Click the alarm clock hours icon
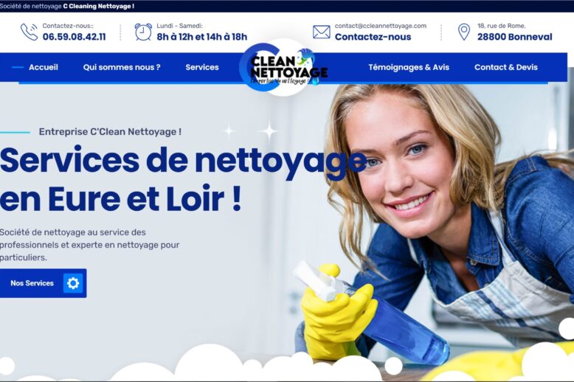The height and width of the screenshot is (382, 574). 143,32
